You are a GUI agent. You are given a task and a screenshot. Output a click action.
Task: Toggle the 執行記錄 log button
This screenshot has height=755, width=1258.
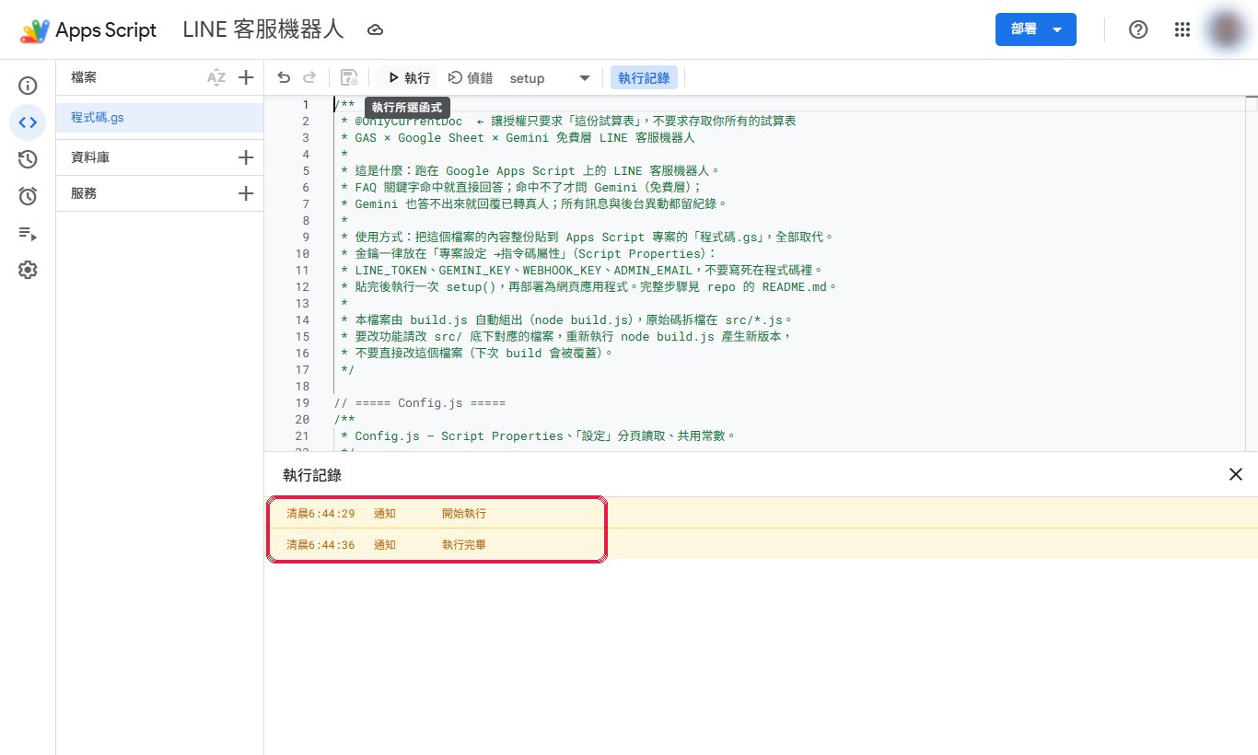click(x=644, y=78)
